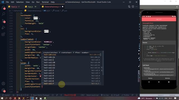
Task: Open the Go menu
Action: pos(33,2)
